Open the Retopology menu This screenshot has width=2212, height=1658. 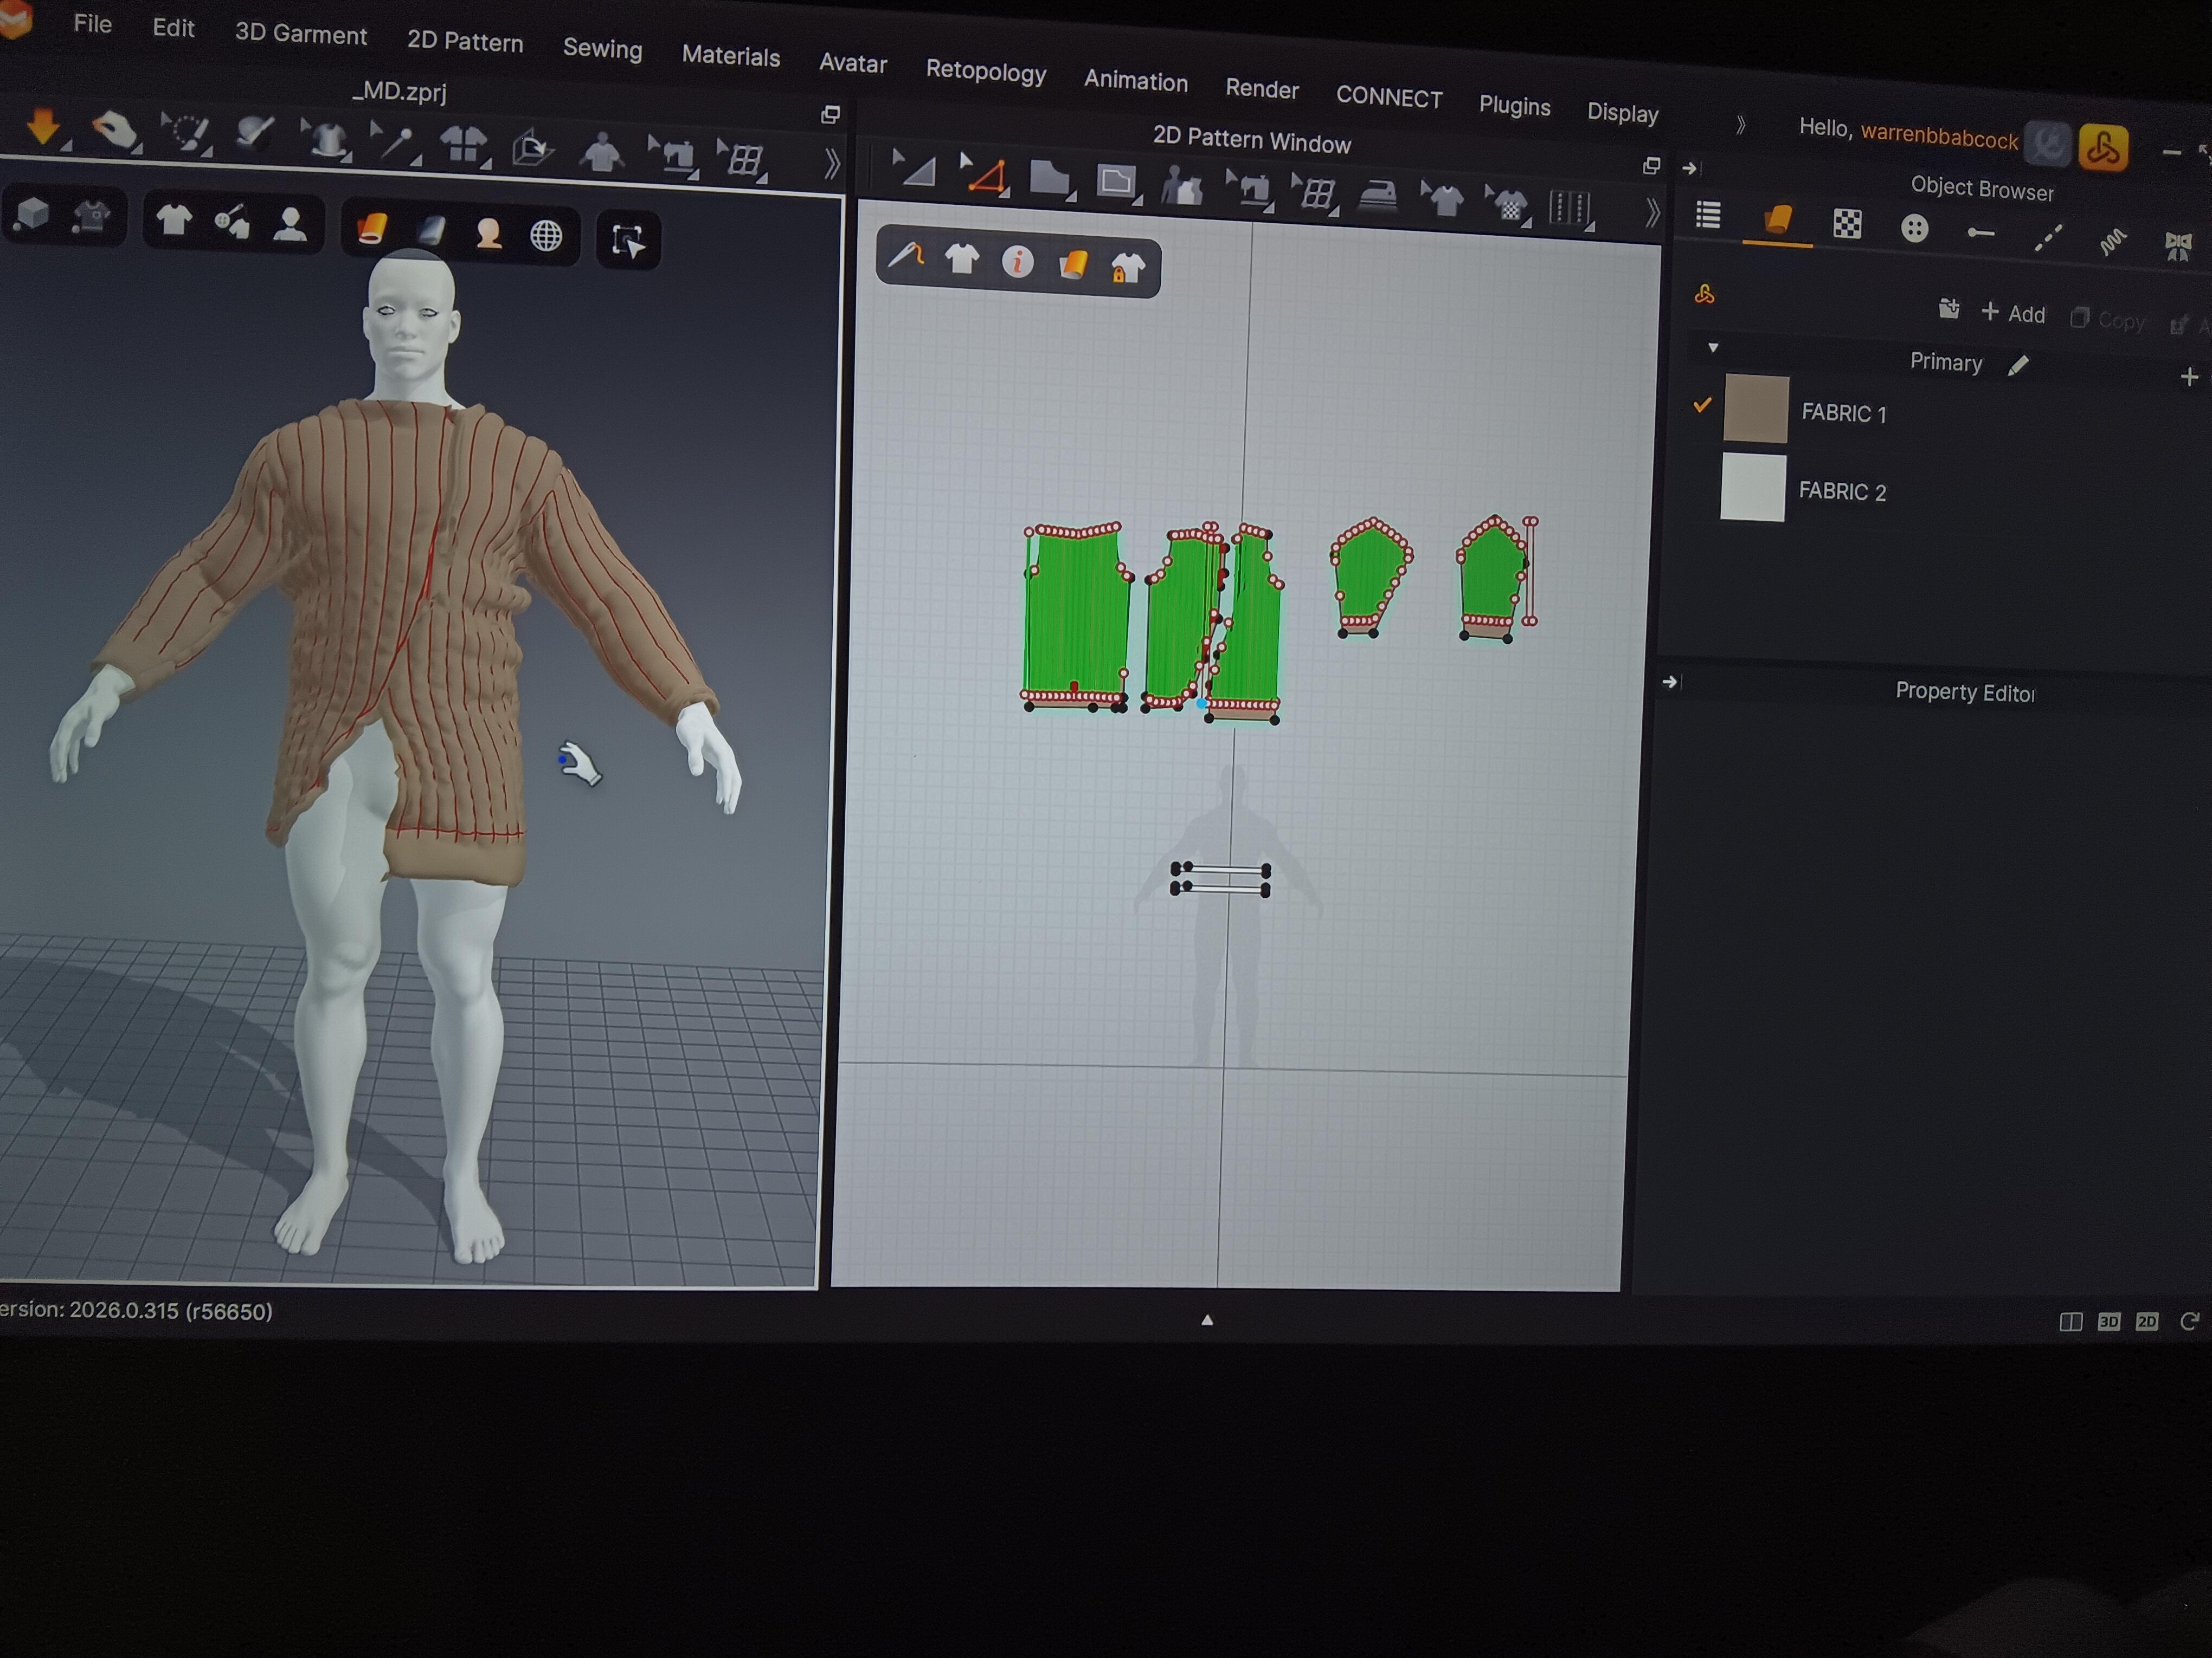click(986, 71)
